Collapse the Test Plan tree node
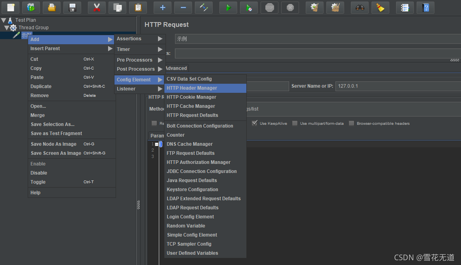The height and width of the screenshot is (265, 461). pos(4,20)
